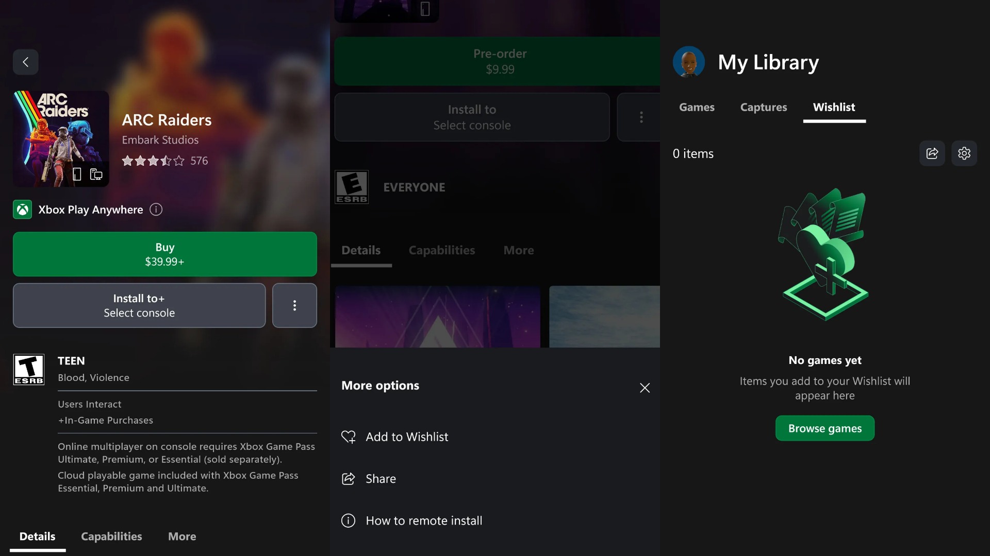Click the share wishlist icon

click(932, 153)
